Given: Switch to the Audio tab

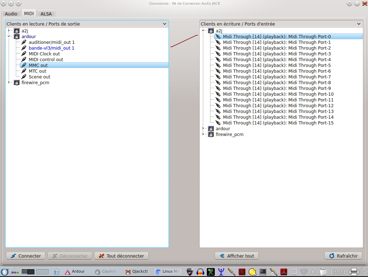Looking at the screenshot, I should [11, 14].
